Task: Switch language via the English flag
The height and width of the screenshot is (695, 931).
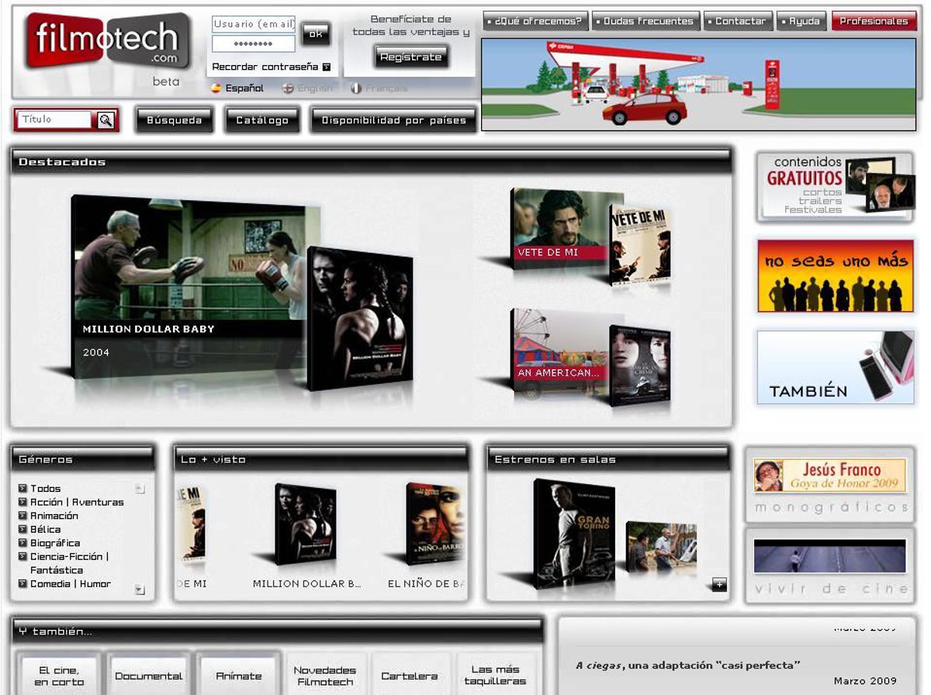Action: point(288,88)
